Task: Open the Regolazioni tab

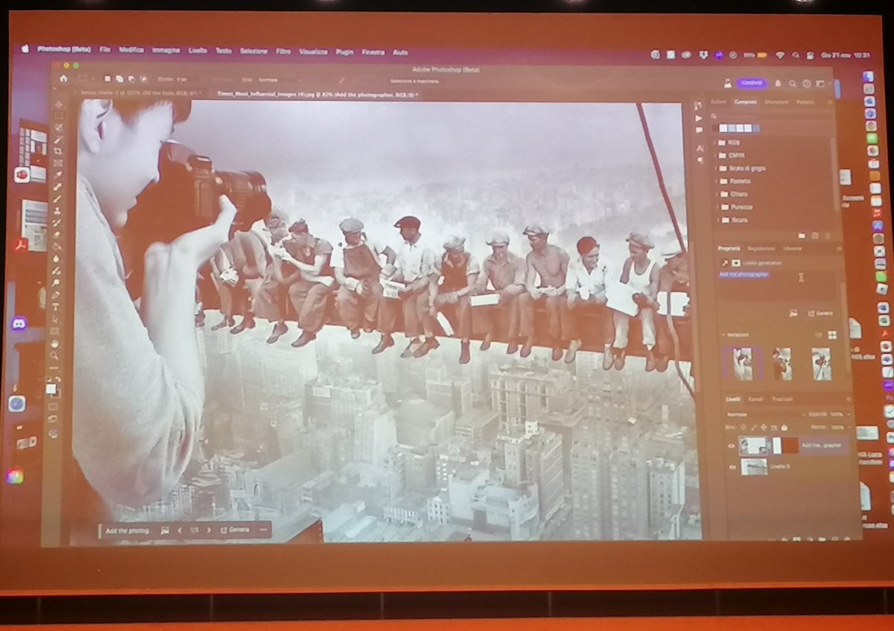Action: (761, 248)
